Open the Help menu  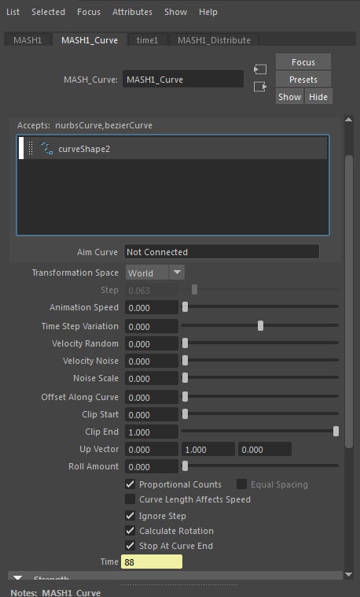click(x=208, y=12)
